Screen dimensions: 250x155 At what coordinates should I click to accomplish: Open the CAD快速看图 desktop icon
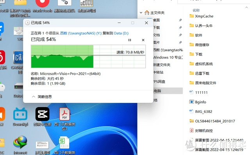click(x=18, y=62)
